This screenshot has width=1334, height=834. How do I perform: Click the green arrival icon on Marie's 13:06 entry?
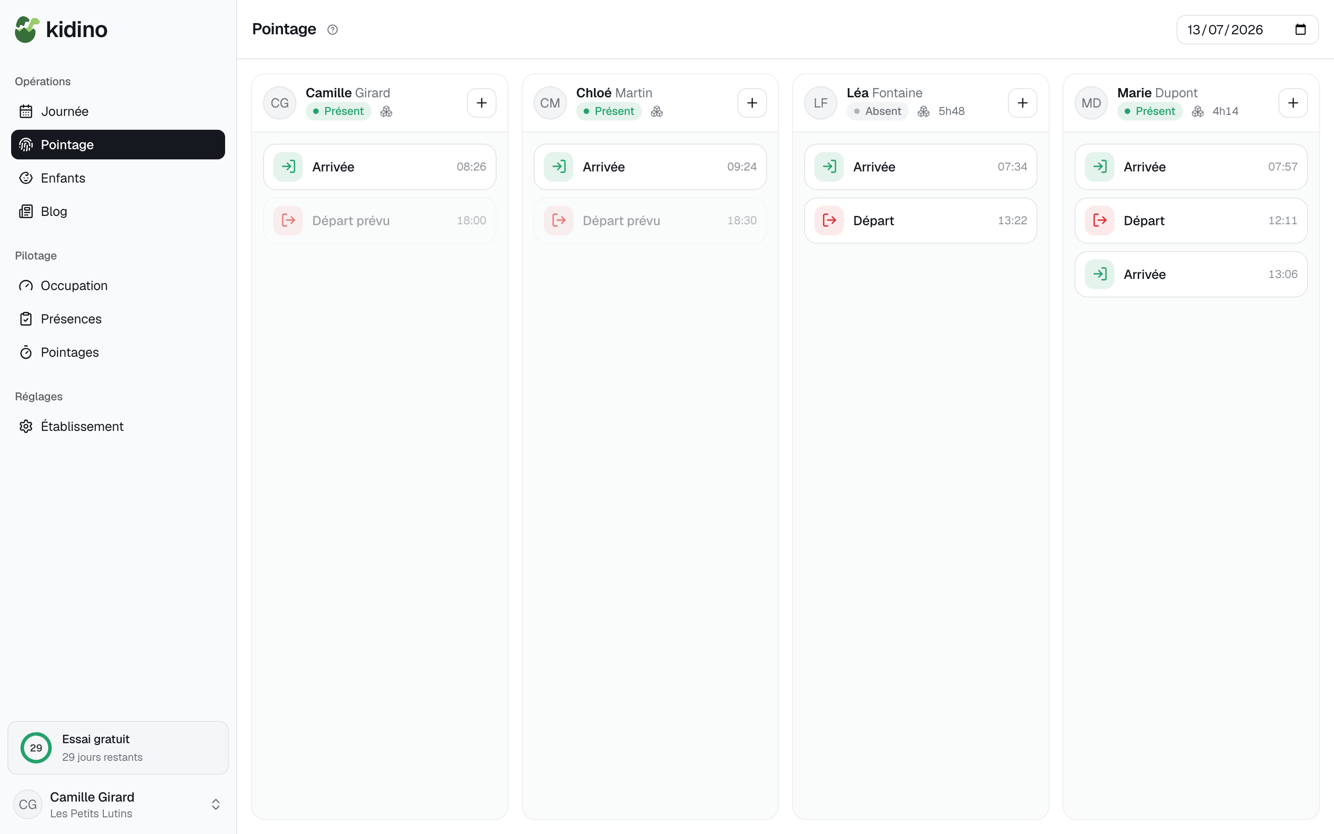tap(1100, 274)
